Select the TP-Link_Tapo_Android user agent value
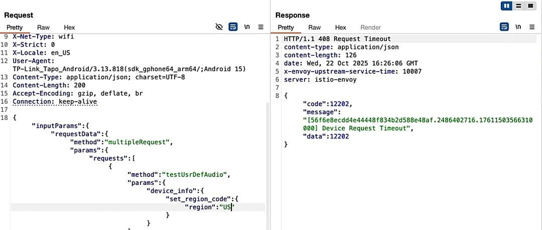This screenshot has height=230, width=542. click(129, 69)
